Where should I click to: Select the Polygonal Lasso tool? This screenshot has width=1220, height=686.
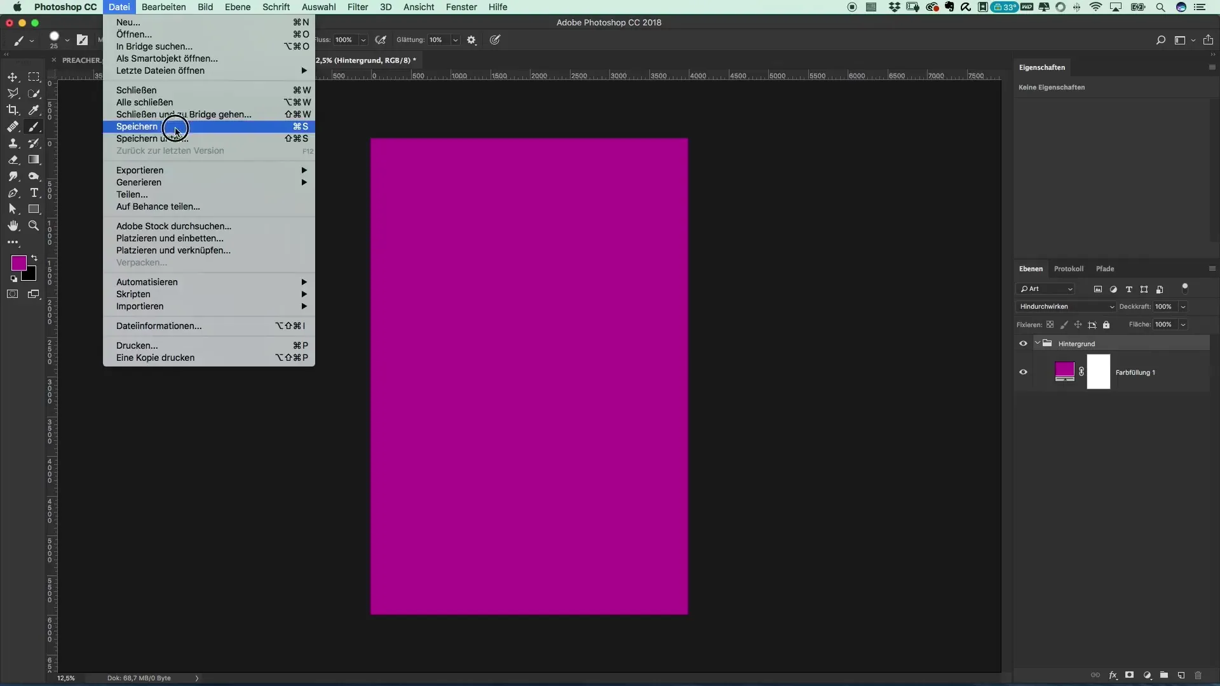(x=13, y=93)
